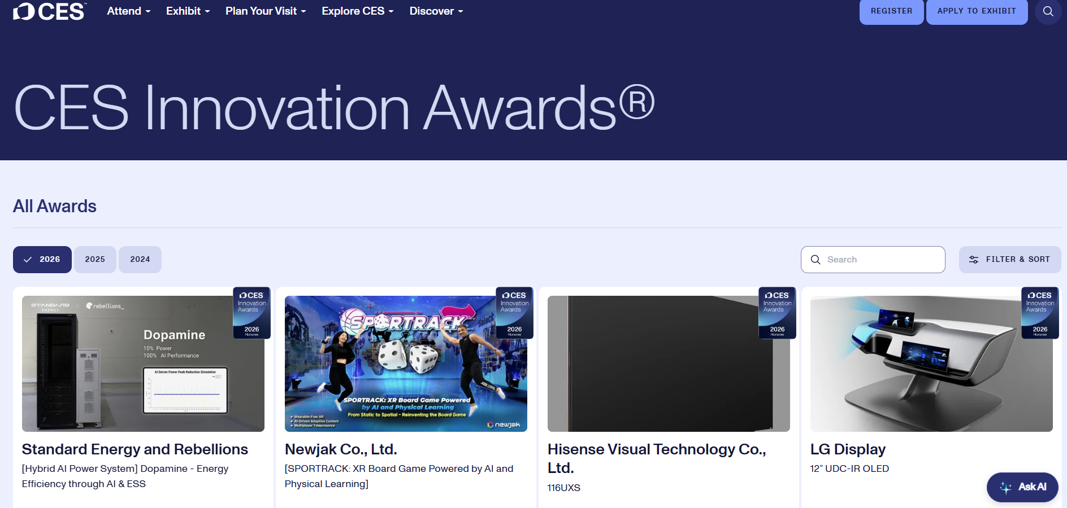Select the 2024 year filter

140,260
